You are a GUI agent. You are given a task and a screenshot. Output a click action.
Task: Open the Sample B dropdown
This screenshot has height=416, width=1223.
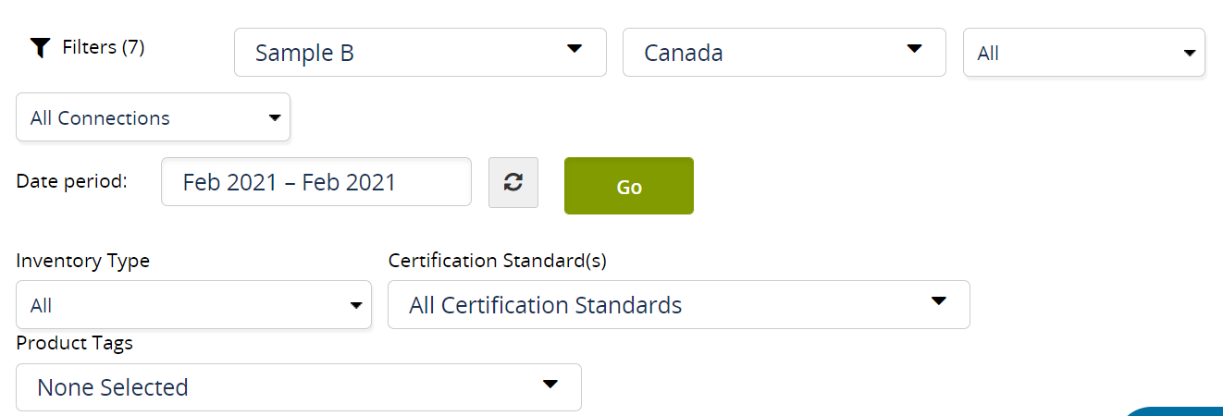419,53
